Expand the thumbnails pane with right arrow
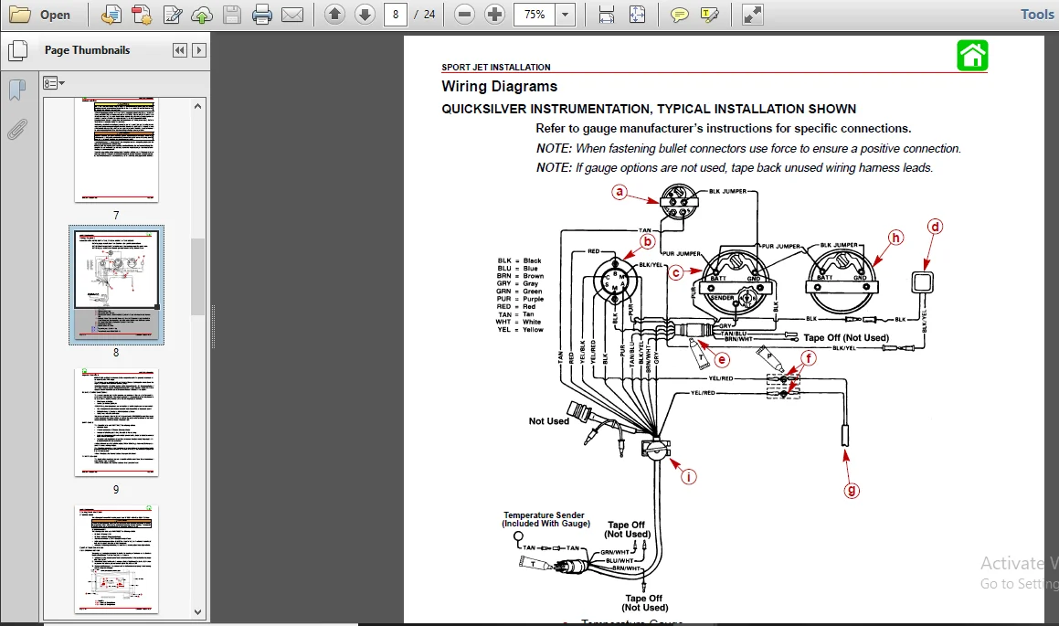The height and width of the screenshot is (626, 1059). (198, 50)
